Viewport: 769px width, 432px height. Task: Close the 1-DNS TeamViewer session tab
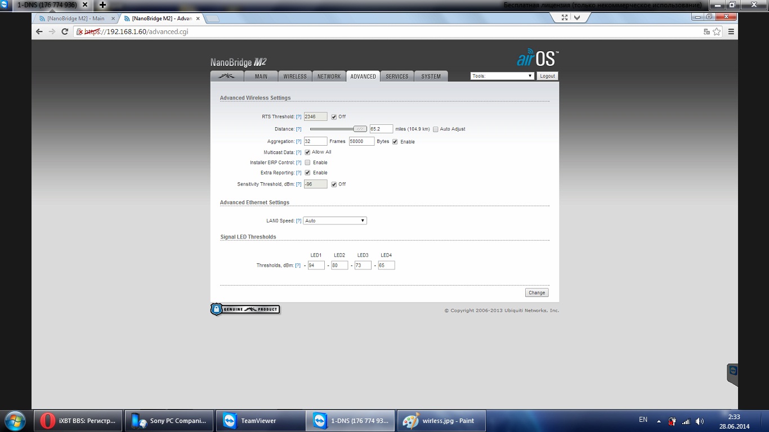point(86,4)
